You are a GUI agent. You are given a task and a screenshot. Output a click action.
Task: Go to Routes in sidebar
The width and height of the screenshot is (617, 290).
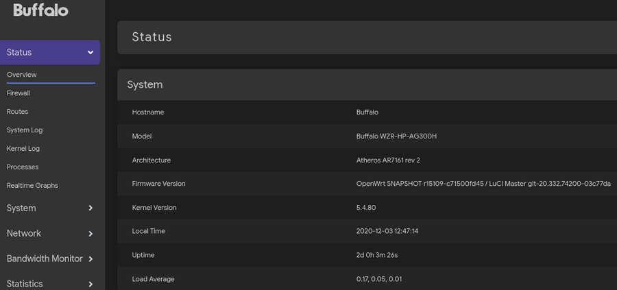[x=17, y=112]
